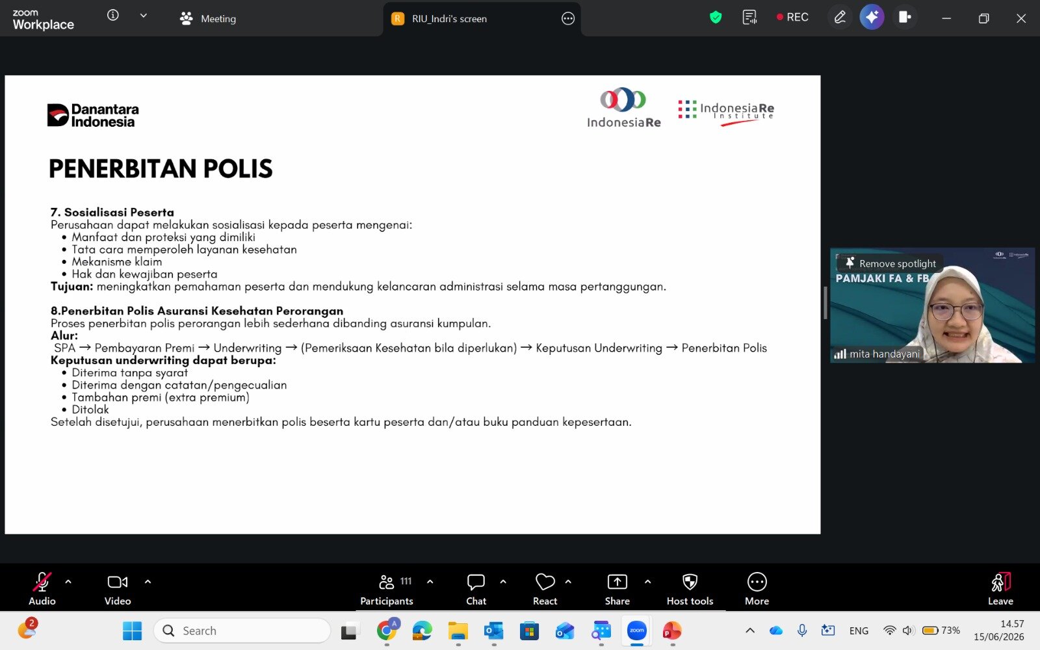Image resolution: width=1040 pixels, height=650 pixels.
Task: Open the Chat panel
Action: coord(476,589)
